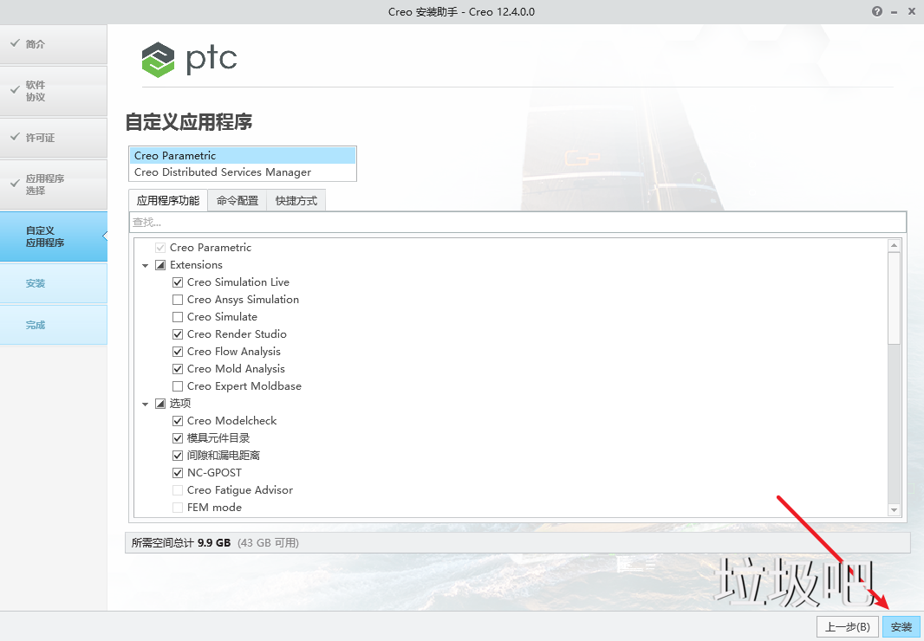This screenshot has width=924, height=641.
Task: Switch to the 命令配置 tab
Action: click(238, 201)
